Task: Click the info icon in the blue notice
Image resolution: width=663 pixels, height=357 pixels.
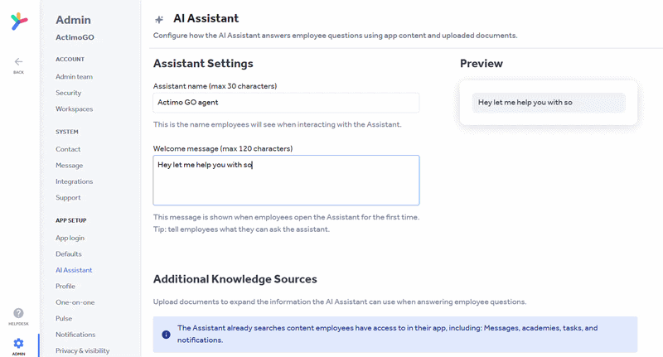Action: pos(167,335)
